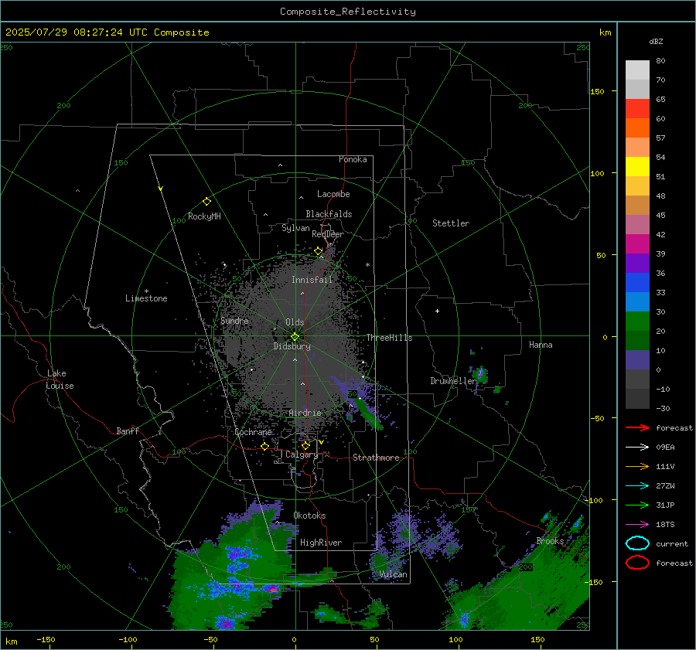Click the purple 36 dBZ color swatch

pyautogui.click(x=637, y=264)
